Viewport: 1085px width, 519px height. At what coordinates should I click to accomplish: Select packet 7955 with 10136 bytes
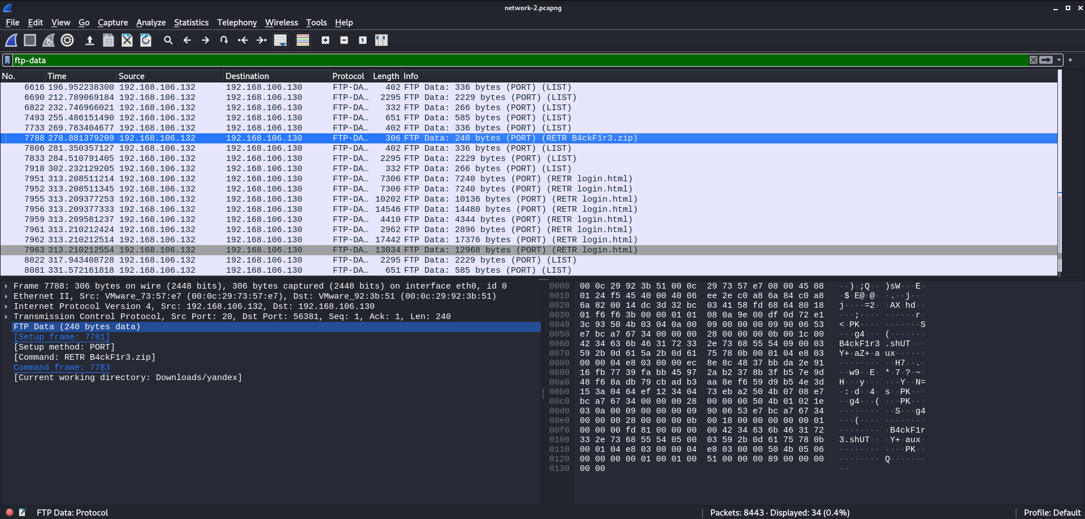(x=528, y=199)
